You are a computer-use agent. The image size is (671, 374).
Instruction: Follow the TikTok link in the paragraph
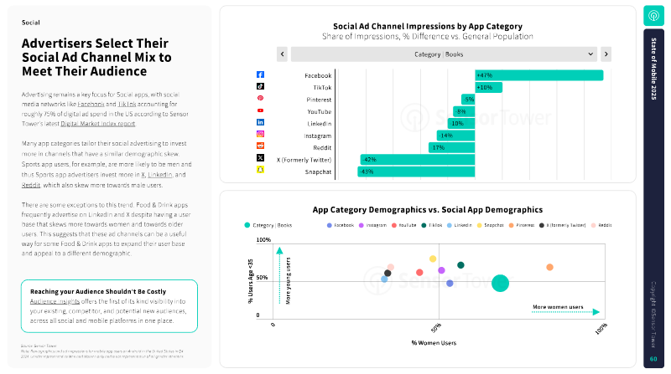point(127,105)
